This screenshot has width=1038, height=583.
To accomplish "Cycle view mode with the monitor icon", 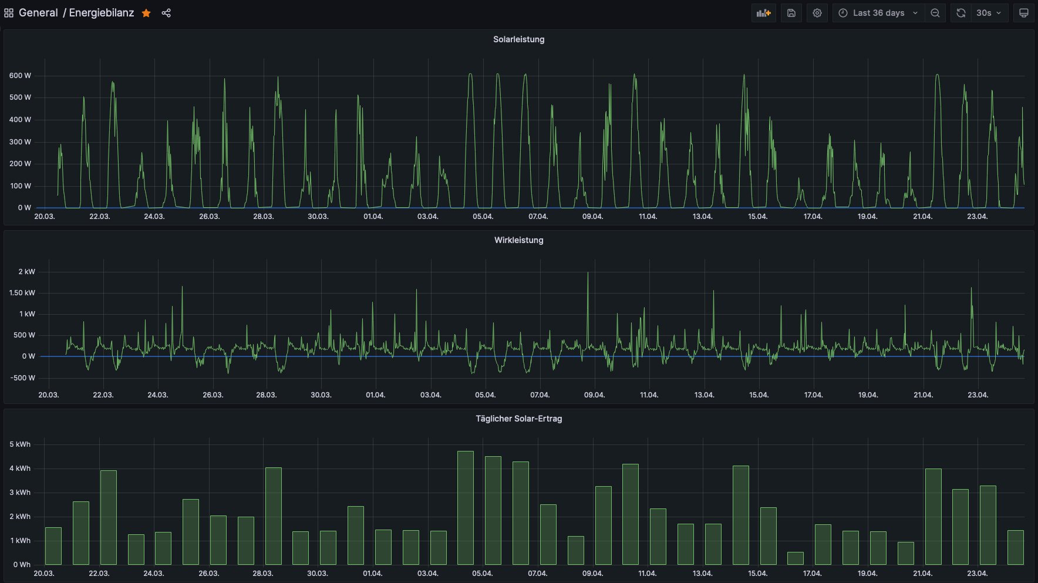I will pos(1023,13).
